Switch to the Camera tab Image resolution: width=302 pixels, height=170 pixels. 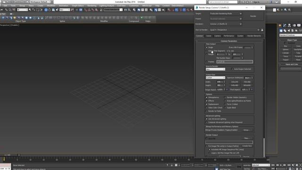(218, 36)
